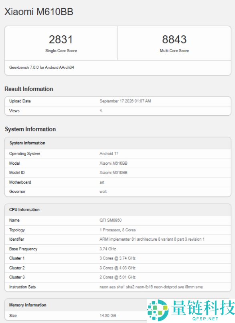Select the Model ID row value Xiaomi M610BB

113,172
